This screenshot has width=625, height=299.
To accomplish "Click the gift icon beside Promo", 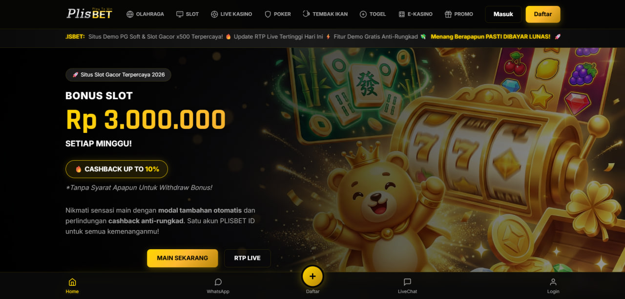I will pos(448,14).
